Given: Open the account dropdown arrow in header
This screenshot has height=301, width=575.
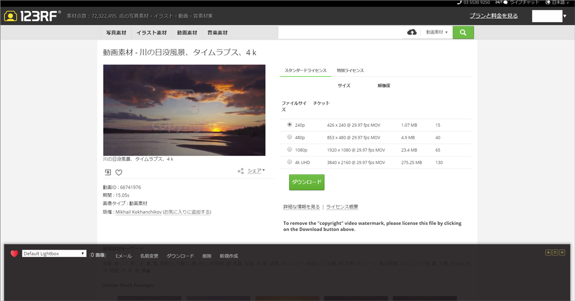Looking at the screenshot, I should (x=565, y=16).
